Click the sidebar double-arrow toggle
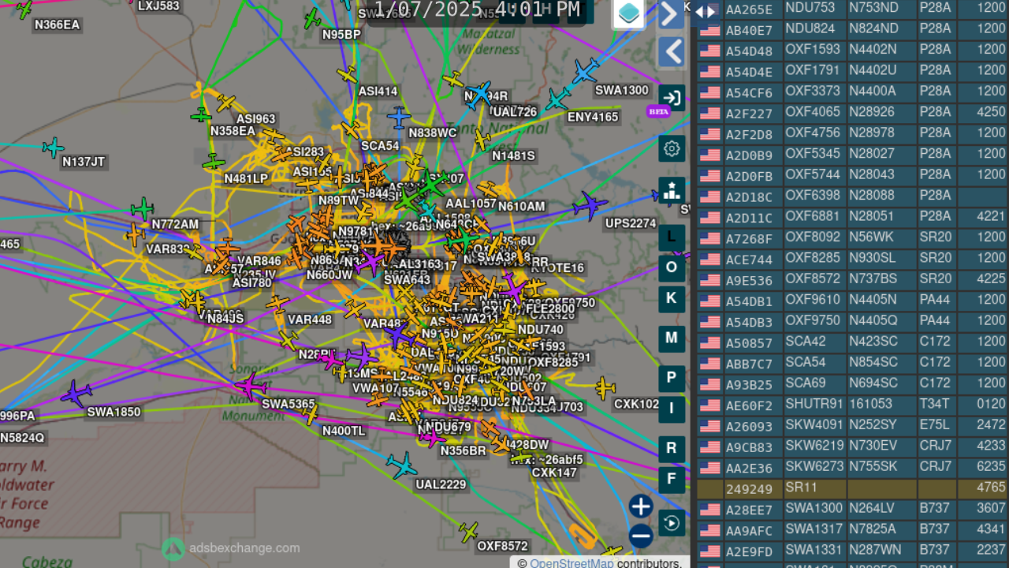Image resolution: width=1009 pixels, height=568 pixels. tap(706, 11)
